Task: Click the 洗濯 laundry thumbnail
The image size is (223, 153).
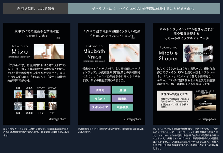Action: click(18, 106)
